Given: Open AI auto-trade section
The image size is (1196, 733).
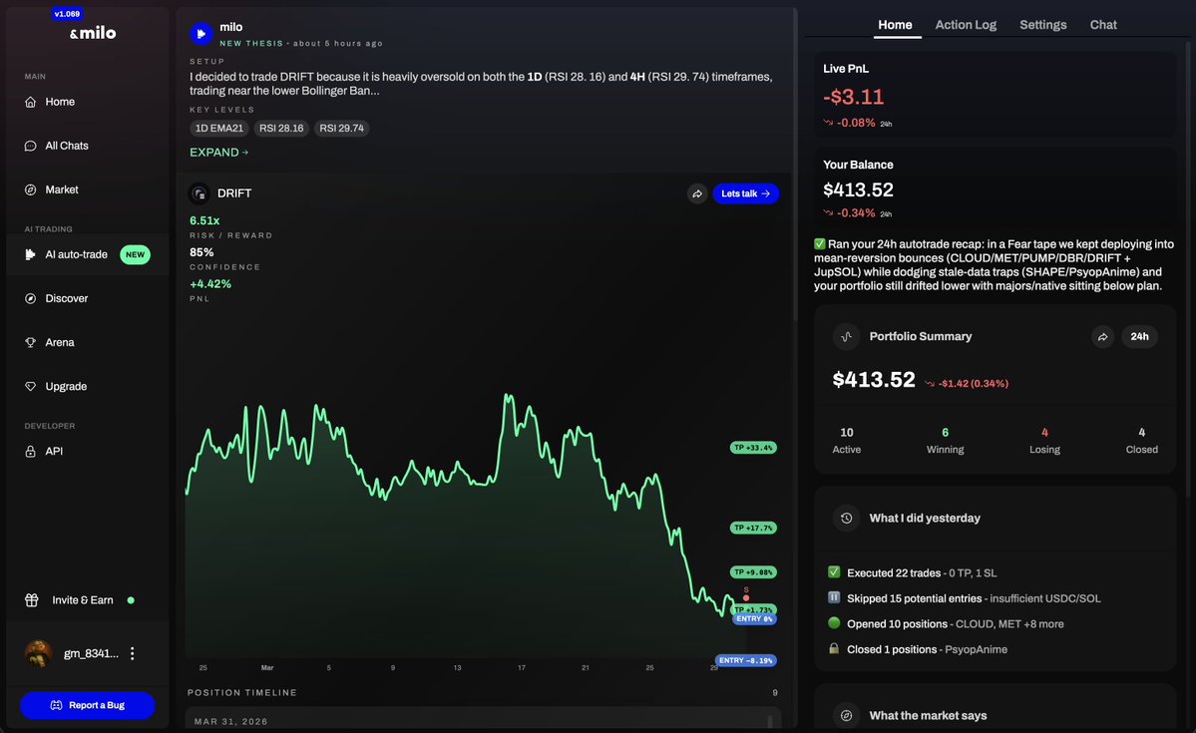Looking at the screenshot, I should coord(88,254).
